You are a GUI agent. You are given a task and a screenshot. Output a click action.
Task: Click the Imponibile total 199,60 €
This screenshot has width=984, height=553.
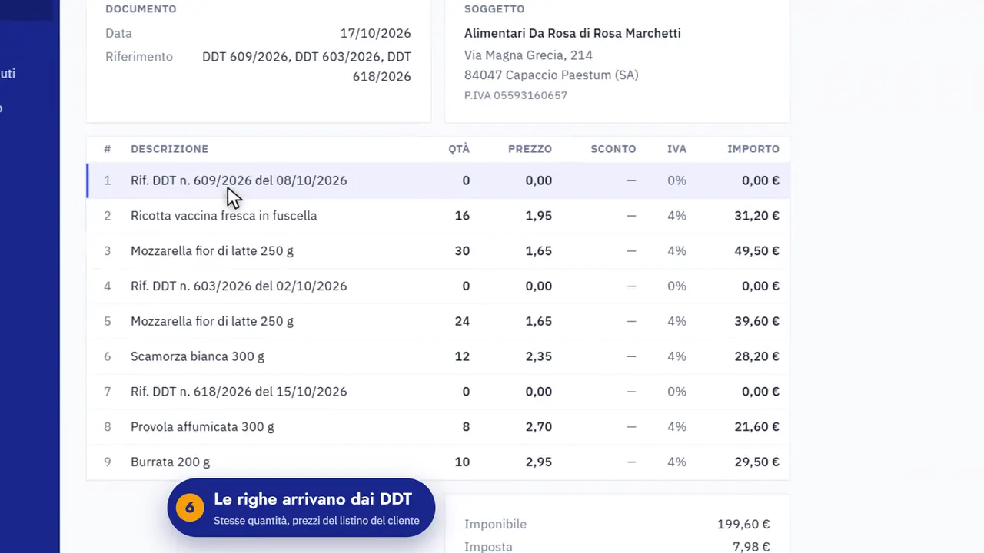[x=743, y=525]
